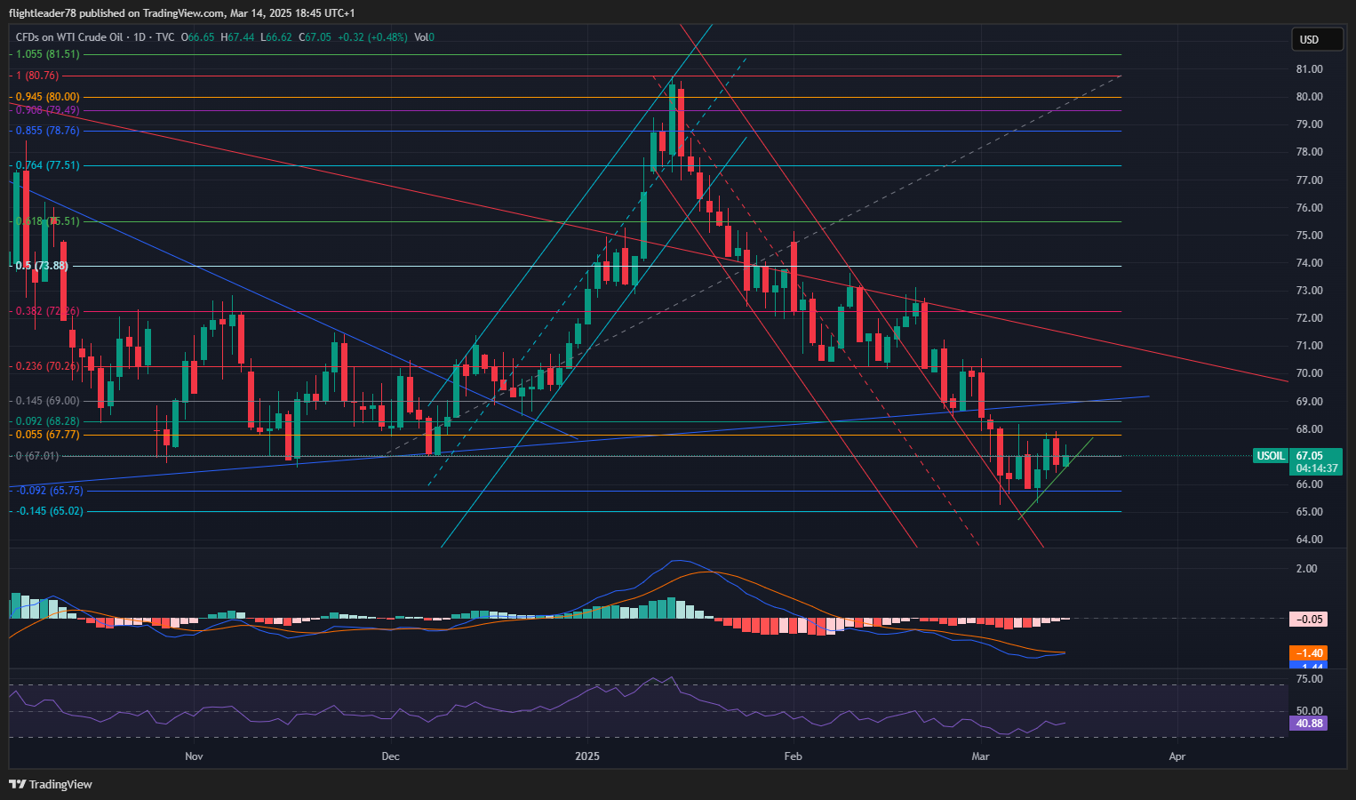This screenshot has height=800, width=1356.
Task: Click the 81.00 price axis tick
Action: click(x=1310, y=69)
